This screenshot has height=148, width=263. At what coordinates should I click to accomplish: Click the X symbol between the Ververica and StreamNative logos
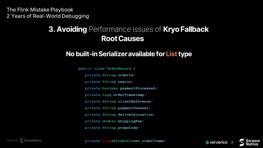(232, 142)
